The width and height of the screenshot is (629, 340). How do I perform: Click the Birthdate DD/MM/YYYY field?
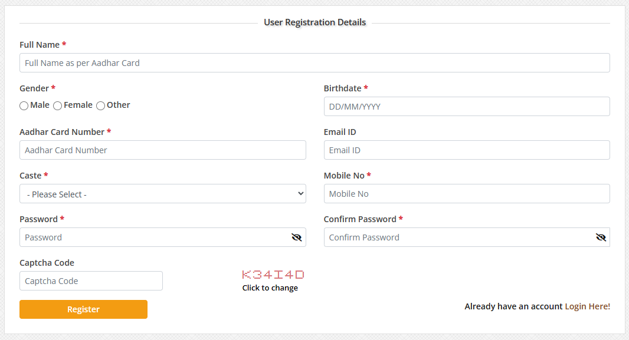point(467,106)
